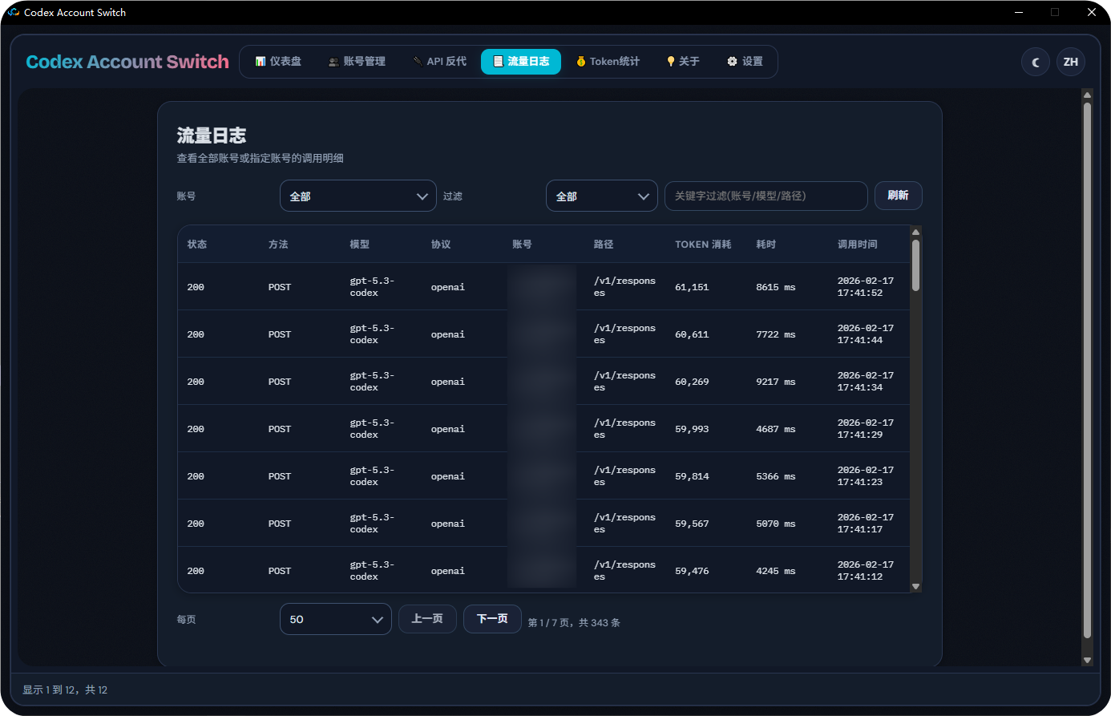Screen dimensions: 1111x716
Task: Click the main page scrollbar thumb
Action: pos(1087,370)
